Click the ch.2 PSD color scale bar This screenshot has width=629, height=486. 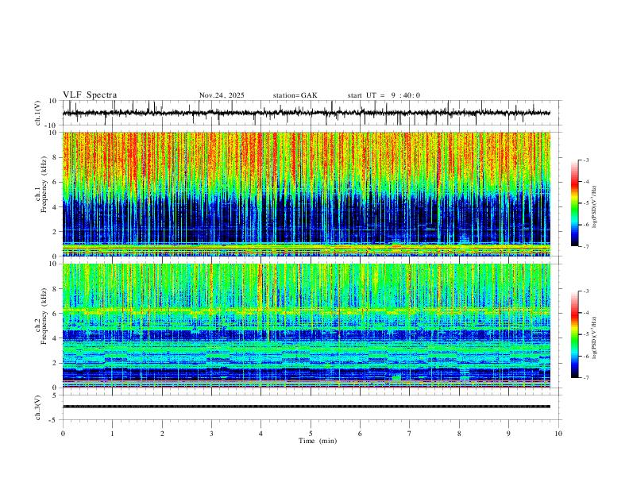[x=574, y=334]
